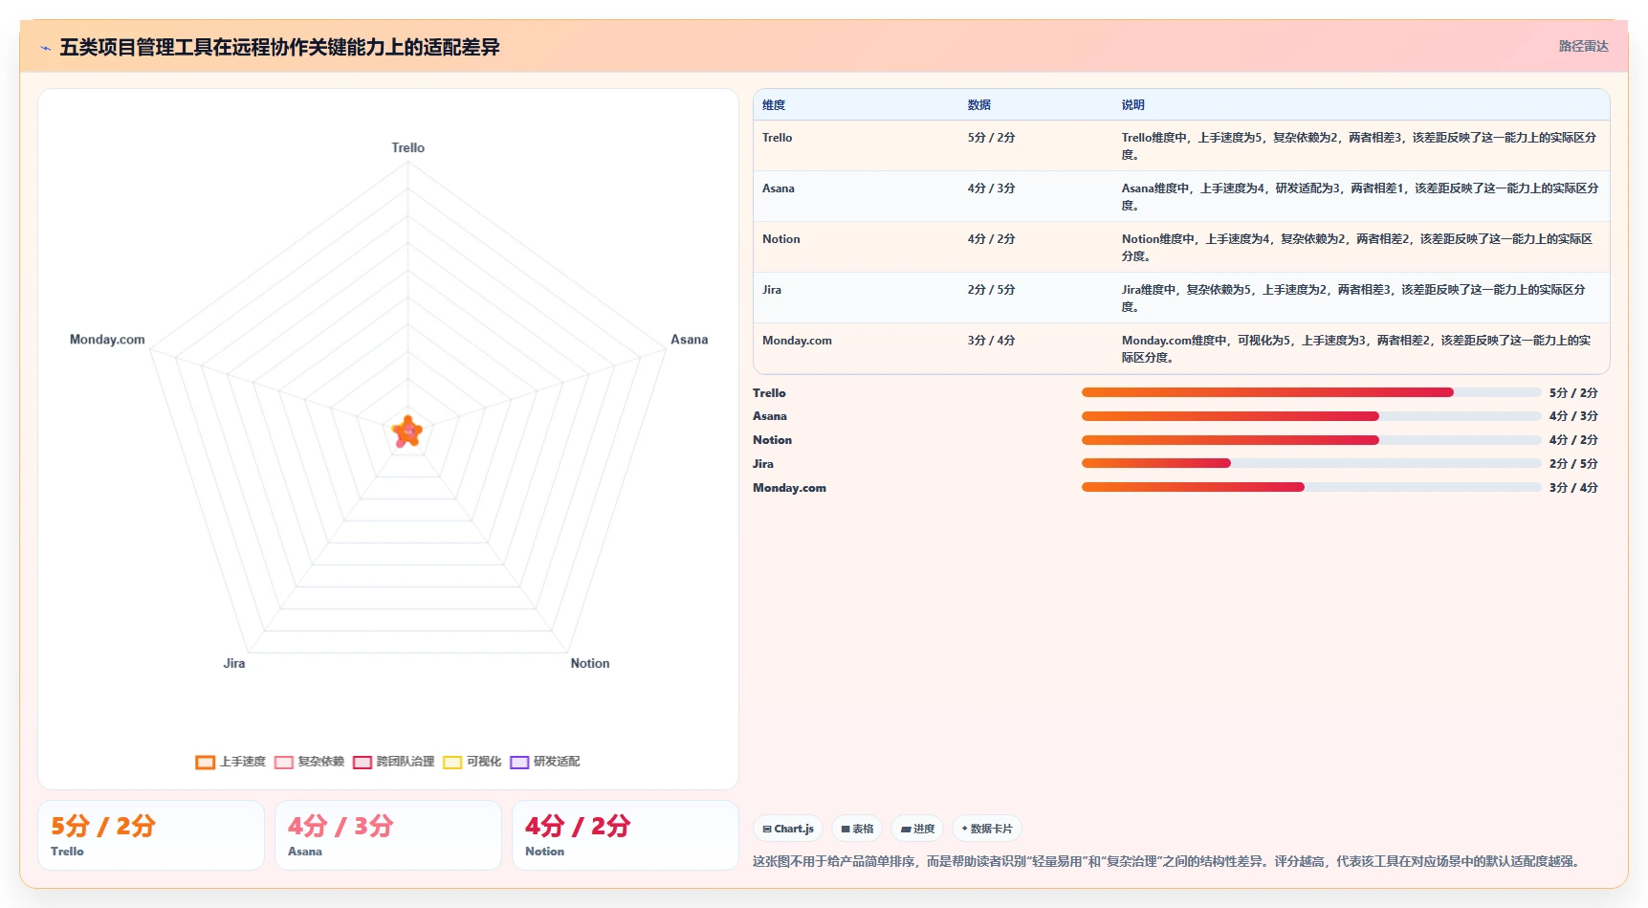Click the 4分 / 2分 value in Notion table row
The image size is (1648, 908).
[991, 239]
